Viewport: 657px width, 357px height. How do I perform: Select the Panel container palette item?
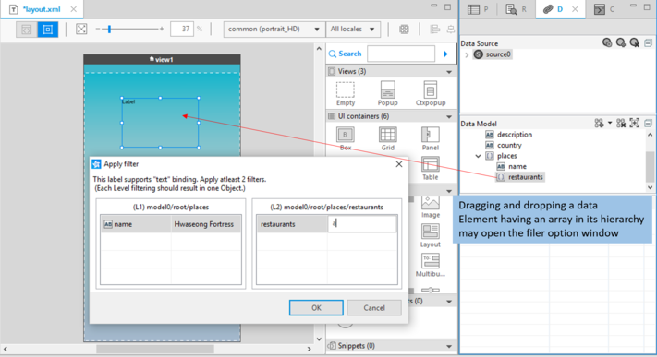click(431, 138)
